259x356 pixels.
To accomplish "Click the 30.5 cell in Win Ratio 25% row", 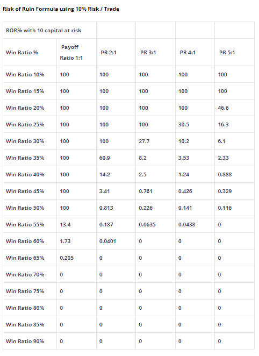I will pyautogui.click(x=195, y=124).
